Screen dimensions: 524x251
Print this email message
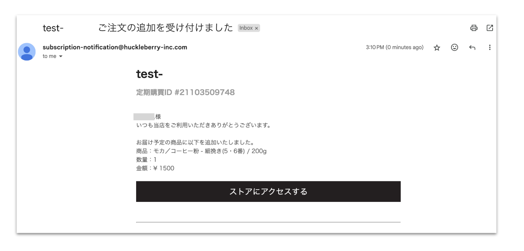[473, 28]
